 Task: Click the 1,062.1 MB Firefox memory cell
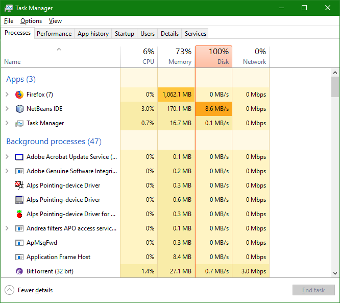tap(176, 95)
